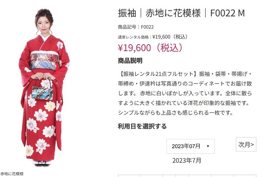Click the 赤地に花模様 image caption
Viewport: 269px width, 177px height.
pyautogui.click(x=12, y=174)
